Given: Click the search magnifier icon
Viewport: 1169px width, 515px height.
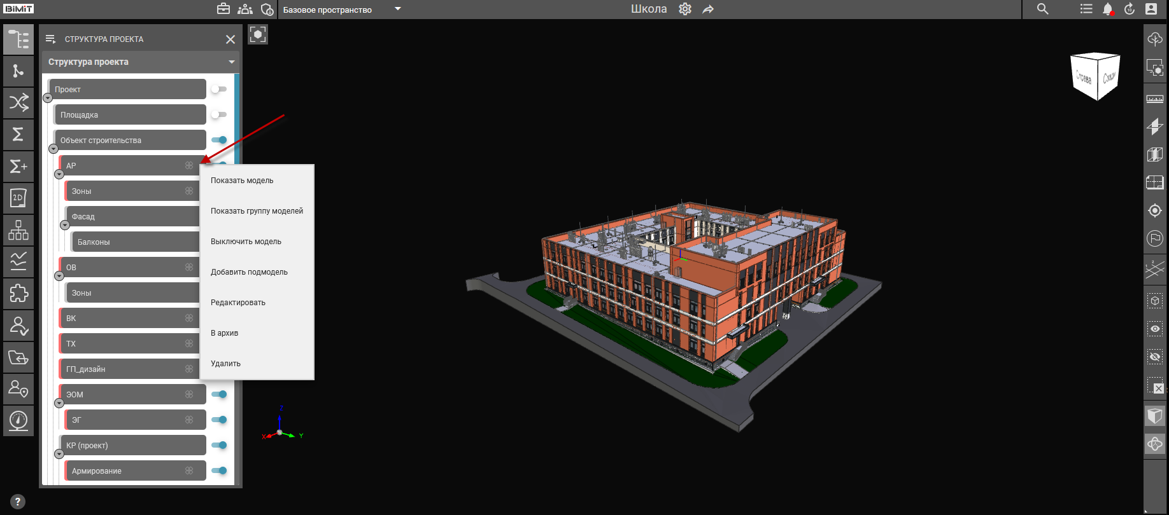Looking at the screenshot, I should [1042, 9].
